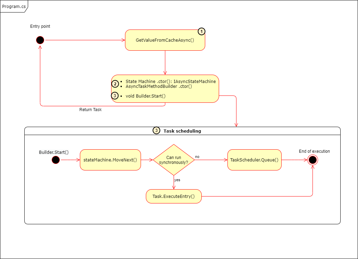This screenshot has height=259, width=358.
Task: Select the Task.ExecuteEntry() node
Action: coord(174,196)
